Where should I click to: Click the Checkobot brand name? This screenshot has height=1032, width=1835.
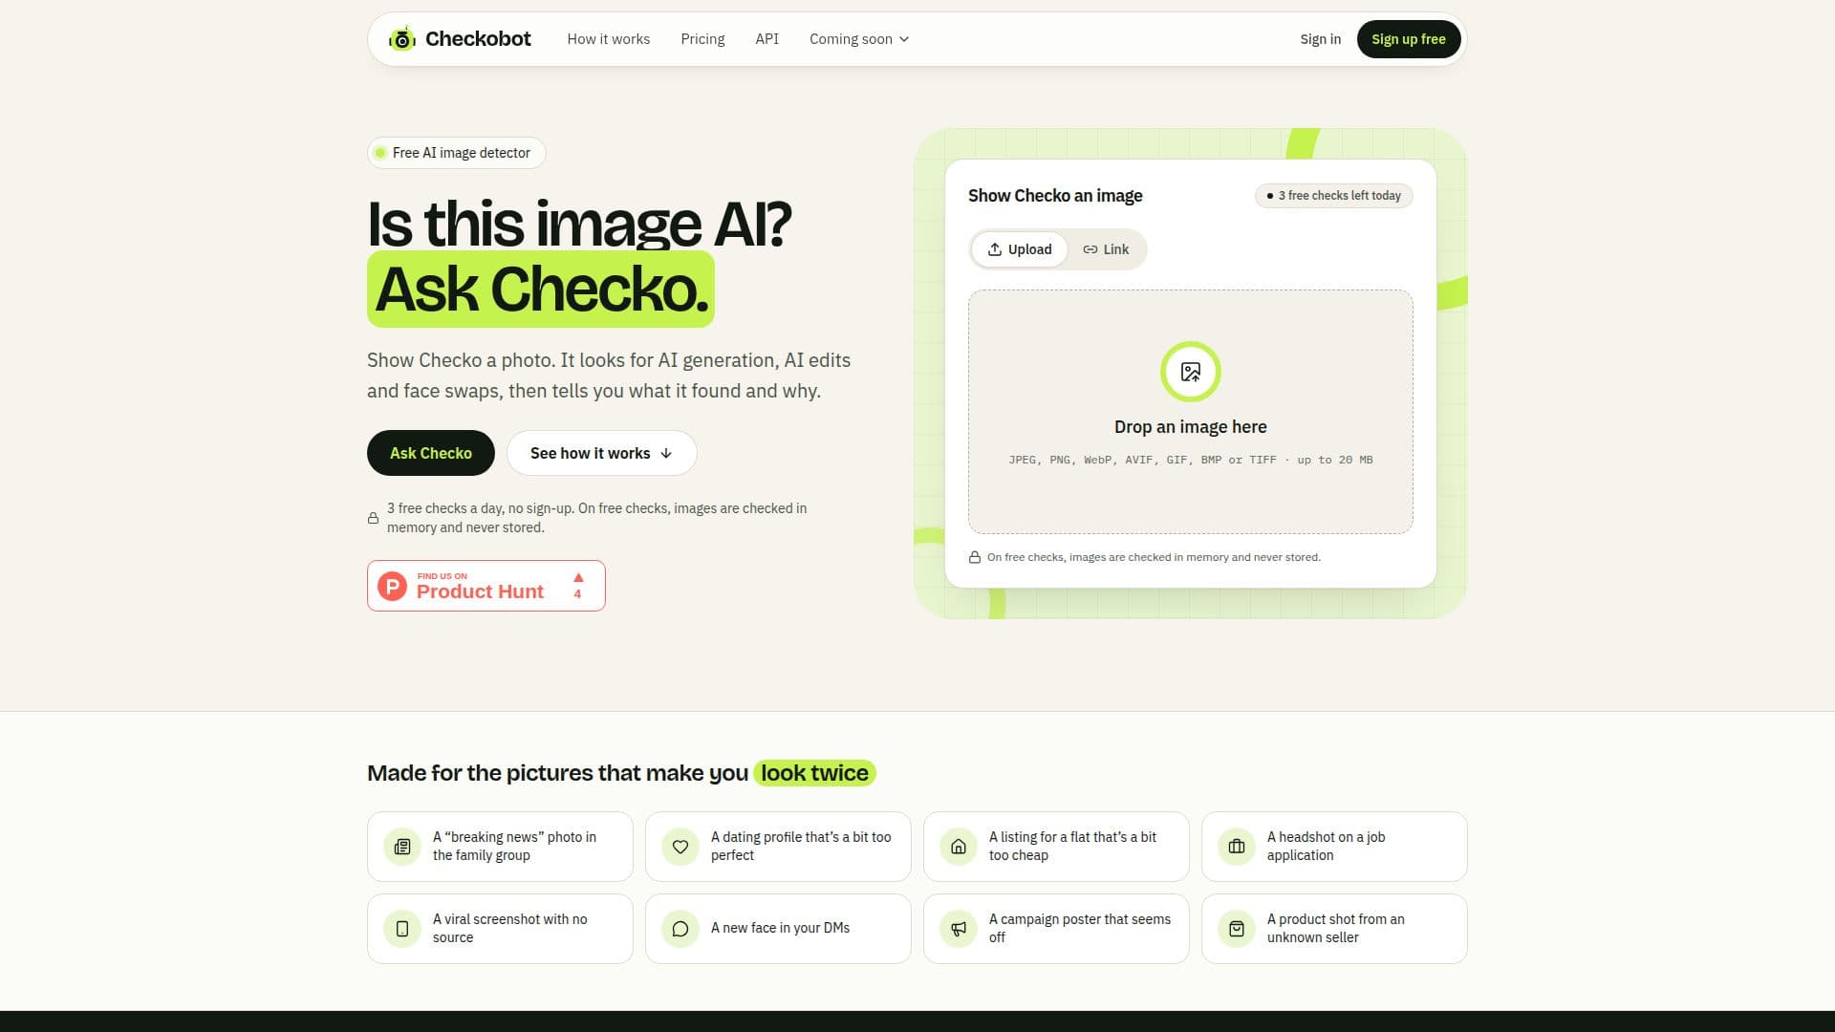(478, 39)
